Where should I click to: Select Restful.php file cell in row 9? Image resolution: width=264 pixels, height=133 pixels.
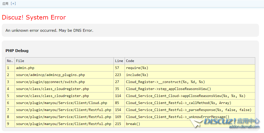[x=64, y=124]
